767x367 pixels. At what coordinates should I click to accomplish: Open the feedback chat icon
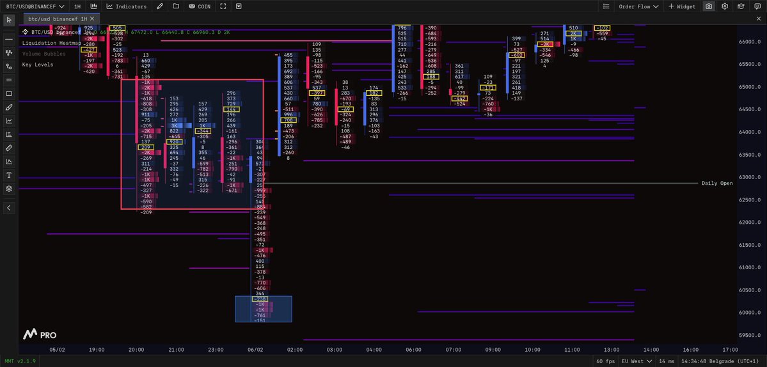point(757,6)
